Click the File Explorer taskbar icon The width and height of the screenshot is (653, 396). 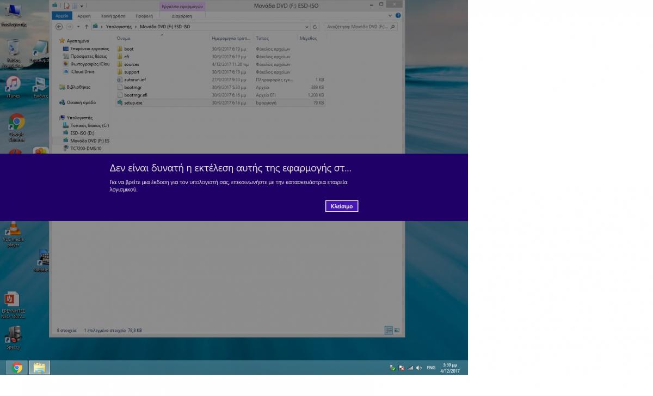coord(39,368)
